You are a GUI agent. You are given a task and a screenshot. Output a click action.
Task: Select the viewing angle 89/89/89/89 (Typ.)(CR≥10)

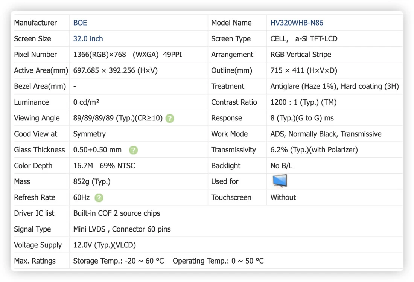(118, 118)
